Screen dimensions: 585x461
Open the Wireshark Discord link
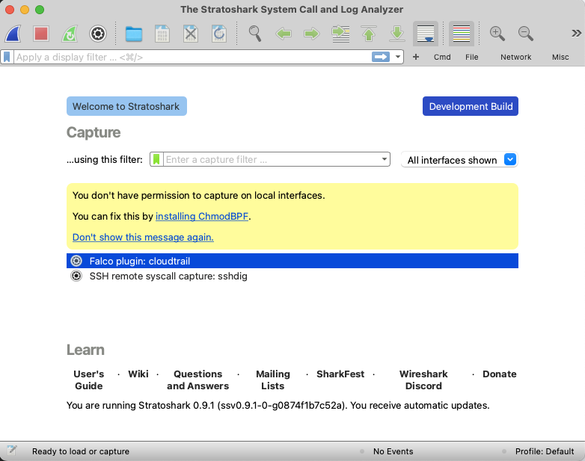pyautogui.click(x=423, y=380)
